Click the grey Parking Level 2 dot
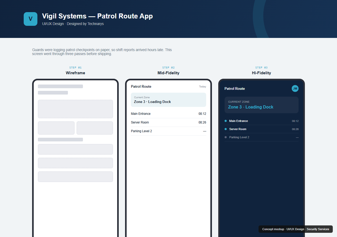Image resolution: width=337 pixels, height=237 pixels. click(226, 137)
